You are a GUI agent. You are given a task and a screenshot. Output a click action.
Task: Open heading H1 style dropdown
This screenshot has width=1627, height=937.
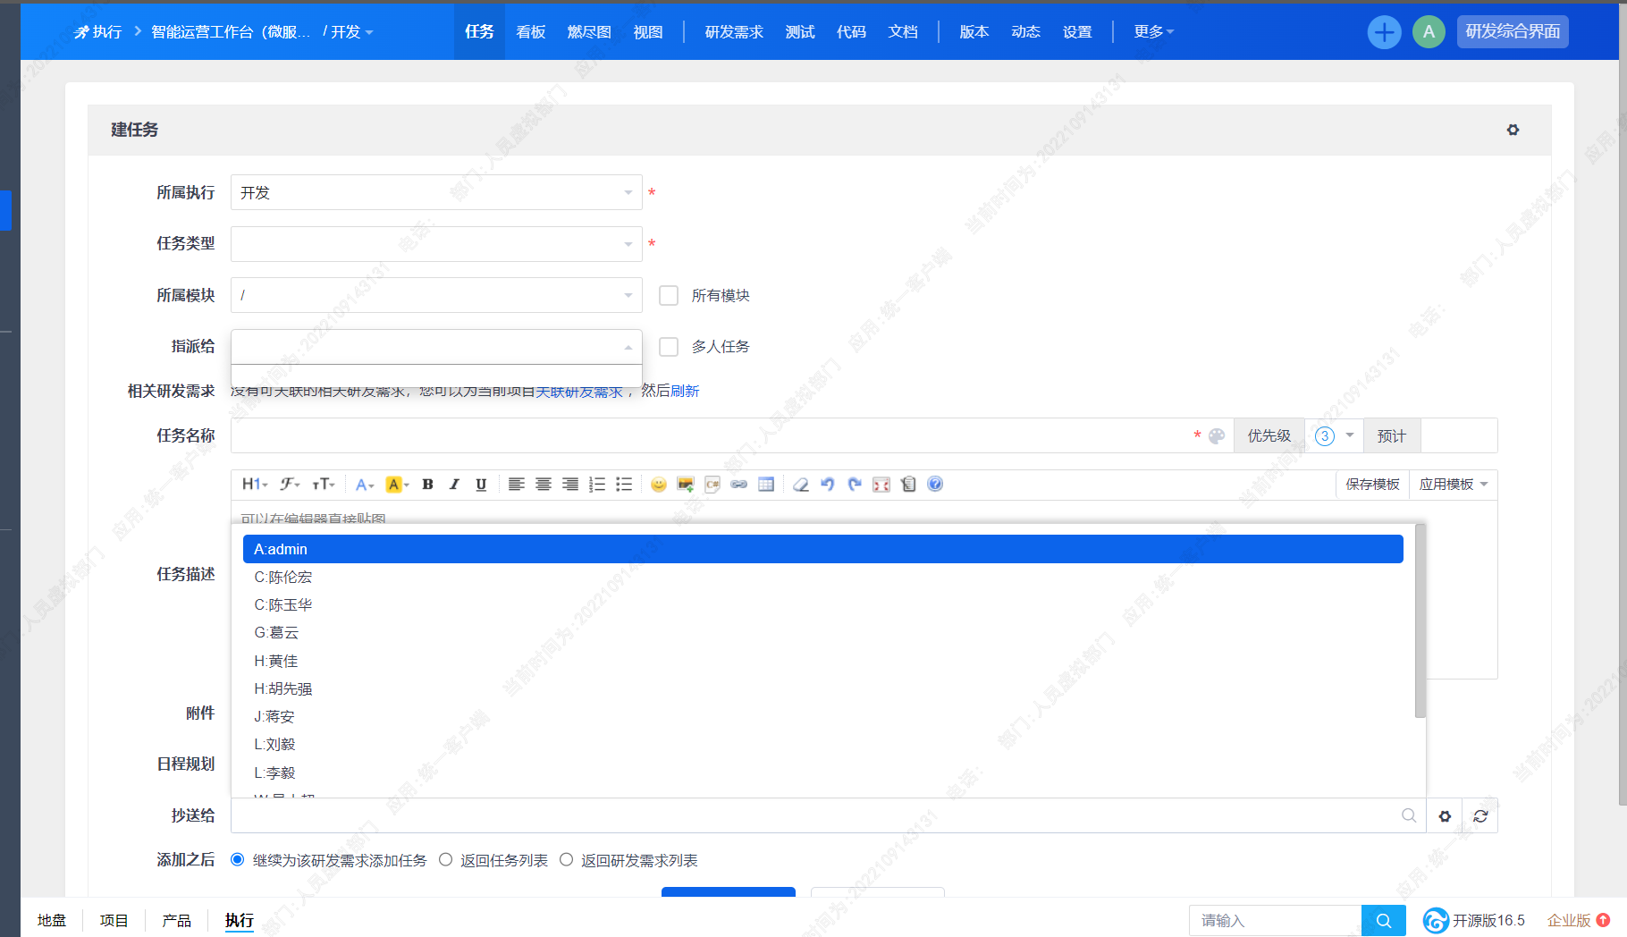[x=255, y=484]
